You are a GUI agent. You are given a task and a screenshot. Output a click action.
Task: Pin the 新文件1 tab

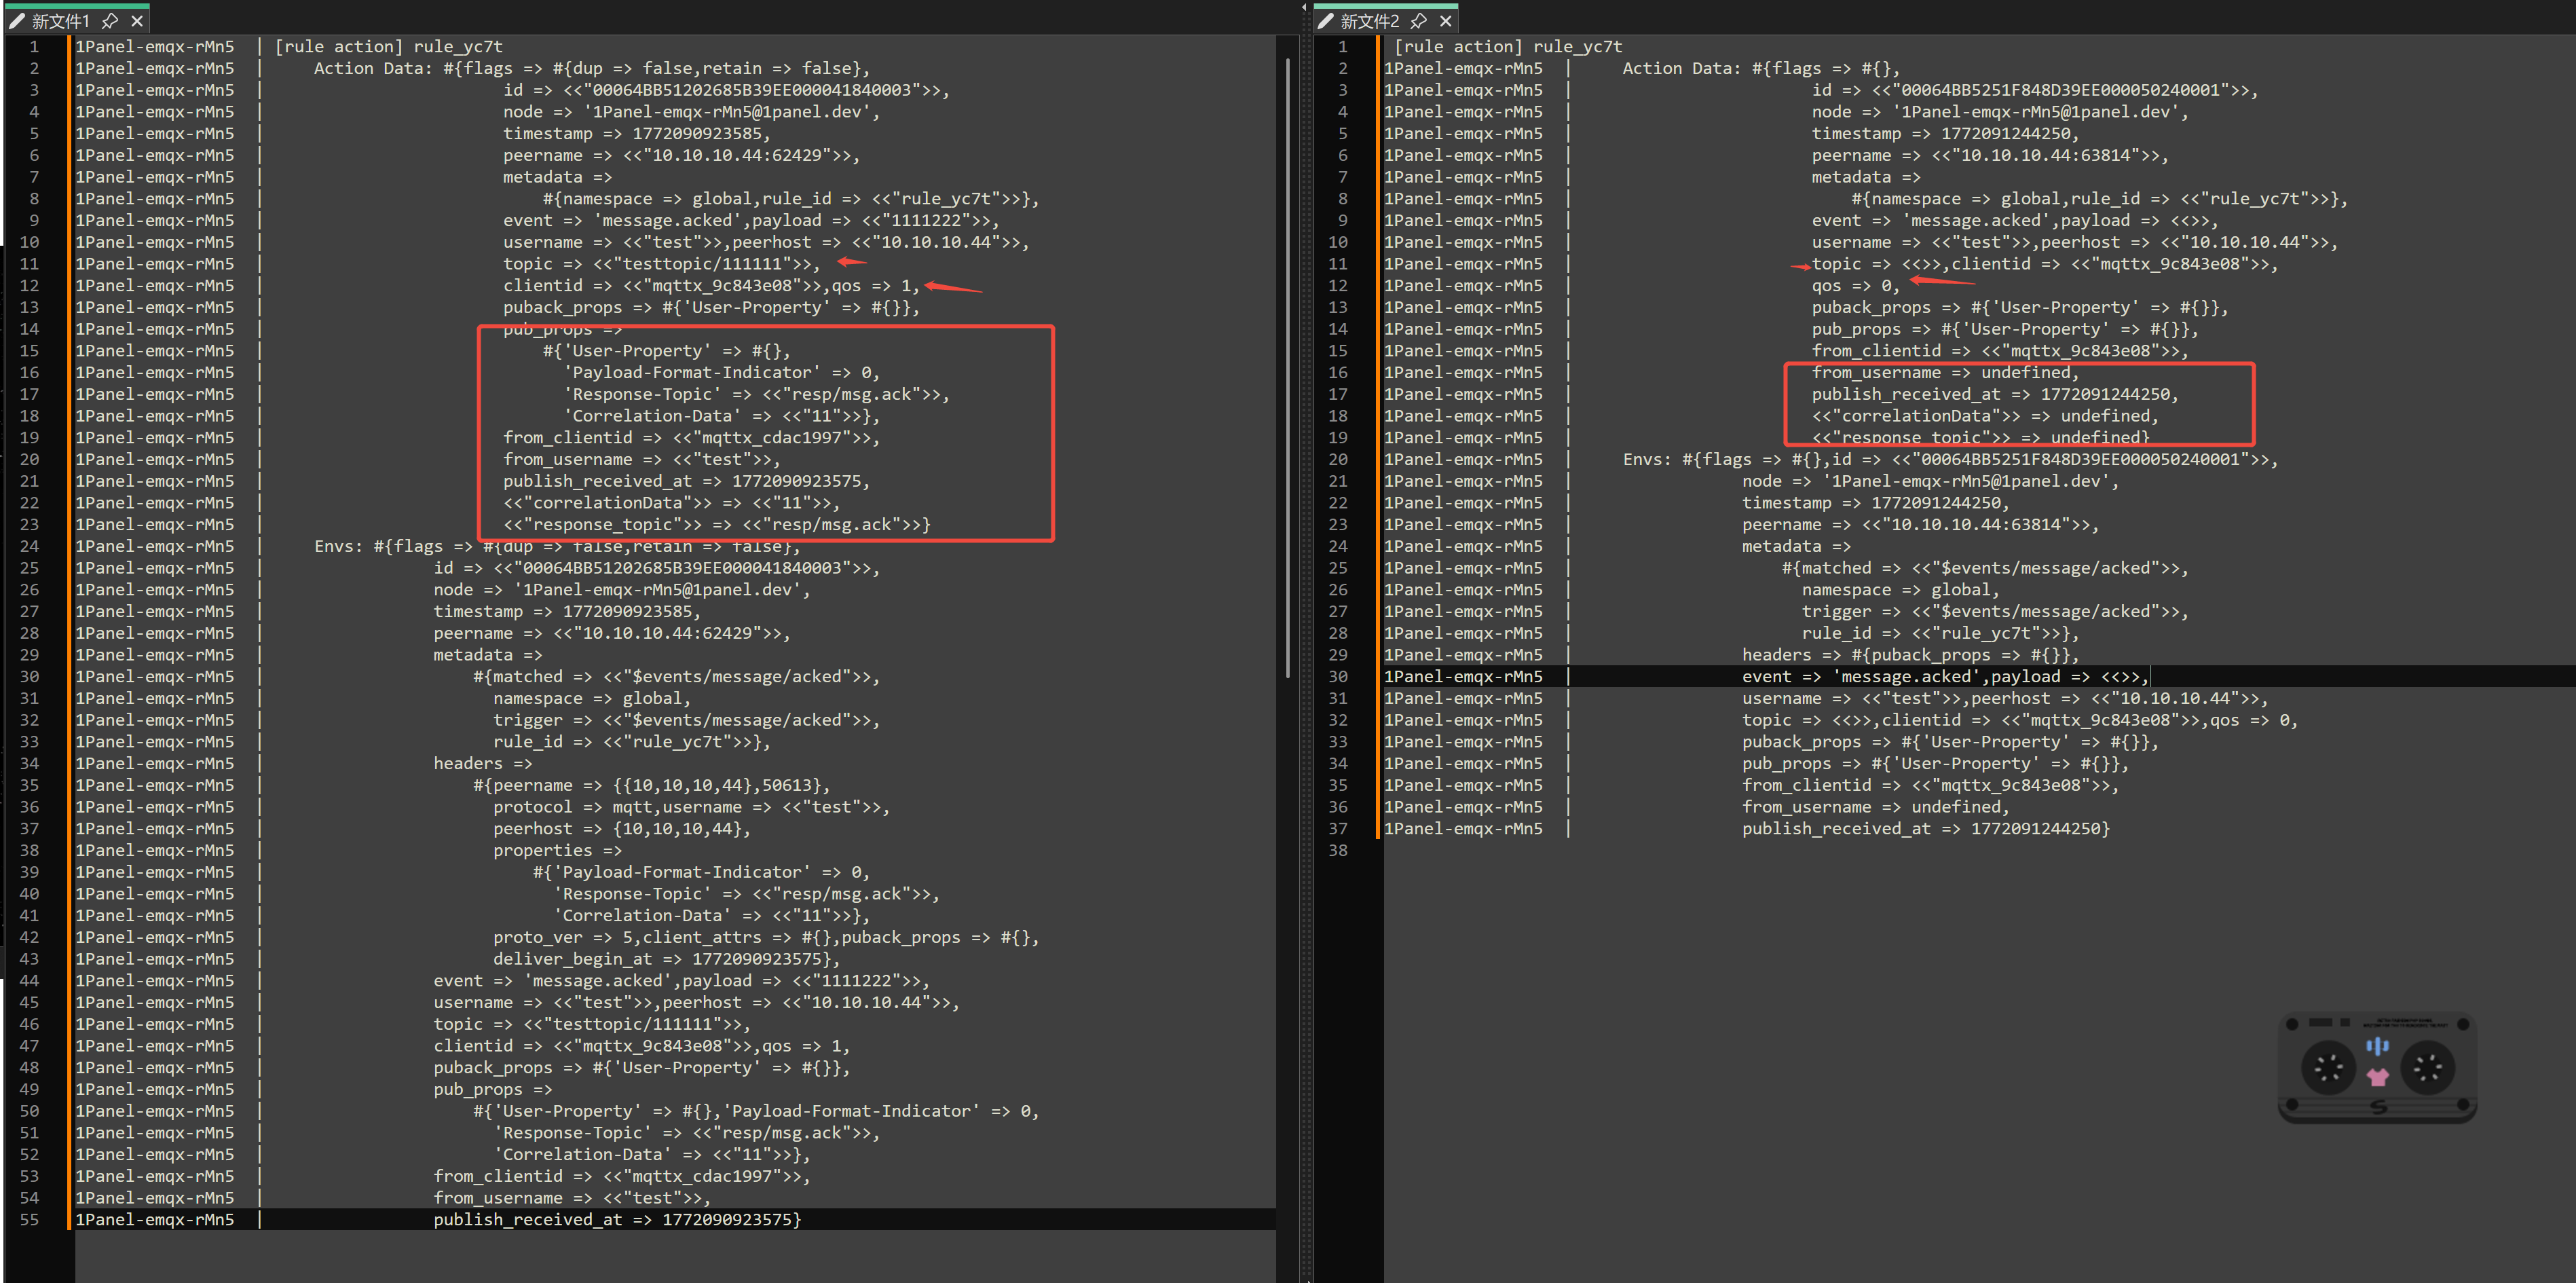click(110, 21)
